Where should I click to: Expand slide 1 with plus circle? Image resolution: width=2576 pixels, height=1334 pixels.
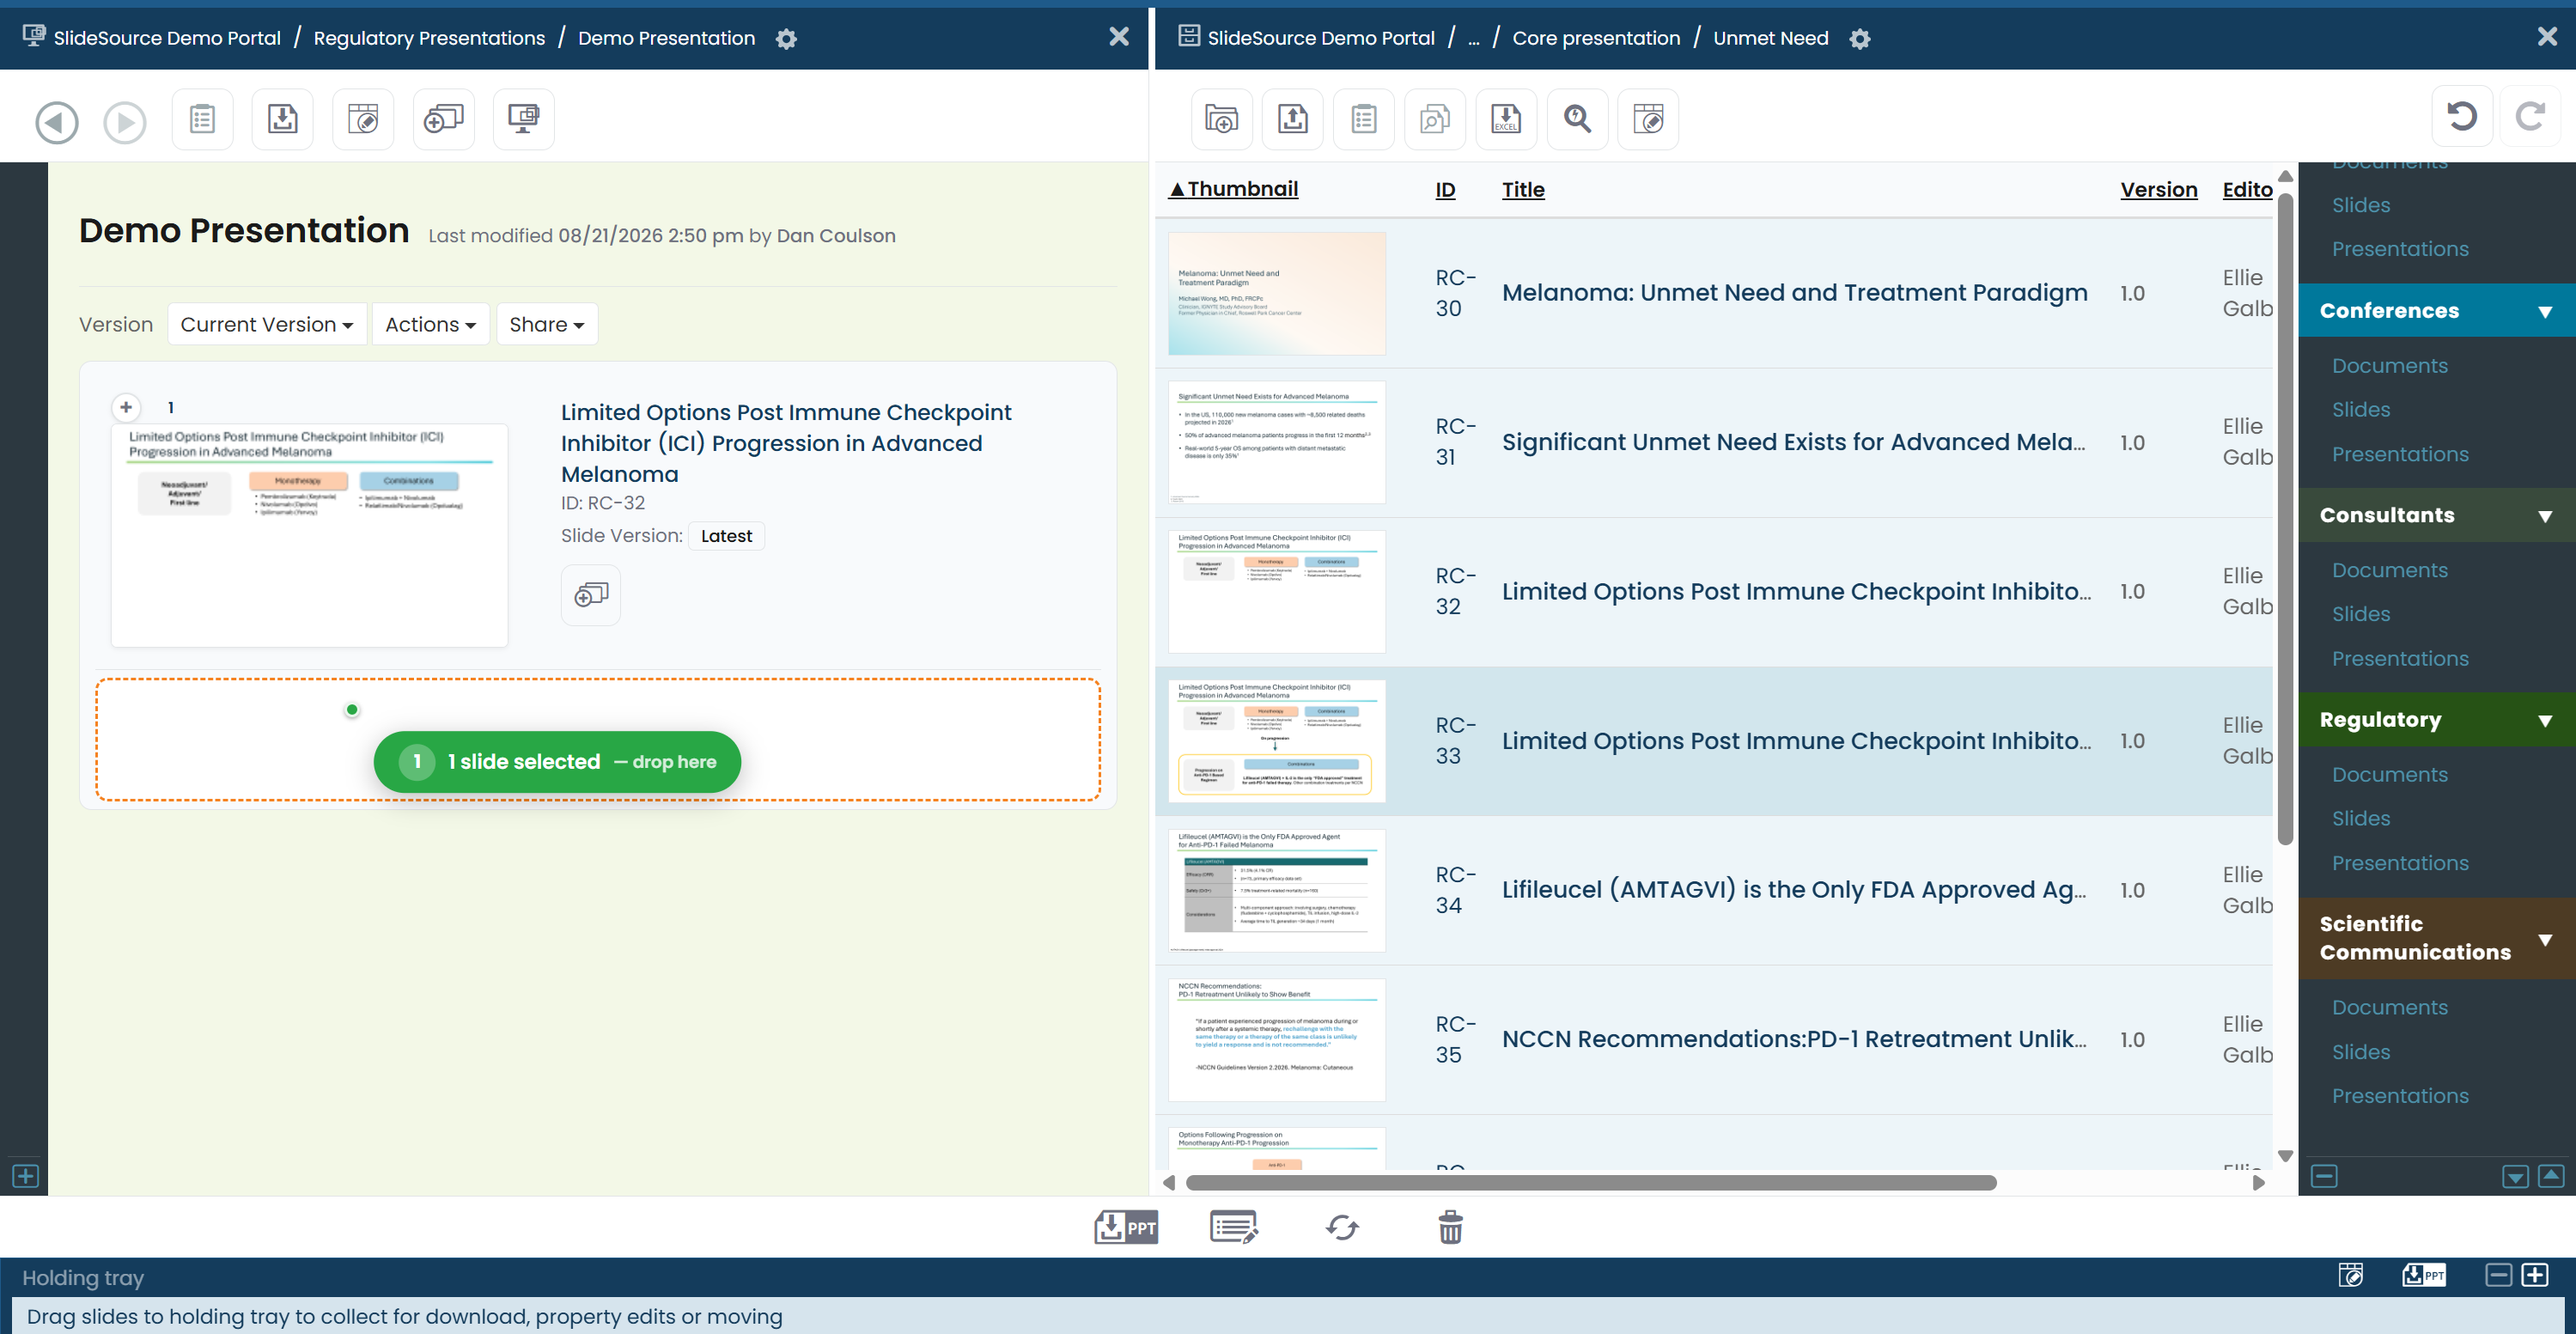pyautogui.click(x=126, y=407)
